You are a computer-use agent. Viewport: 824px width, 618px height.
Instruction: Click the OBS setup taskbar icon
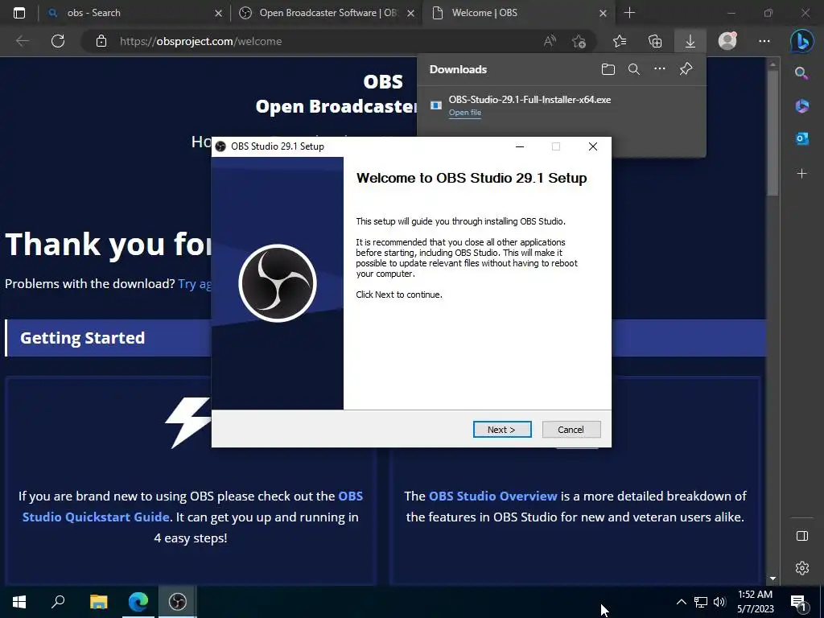178,602
